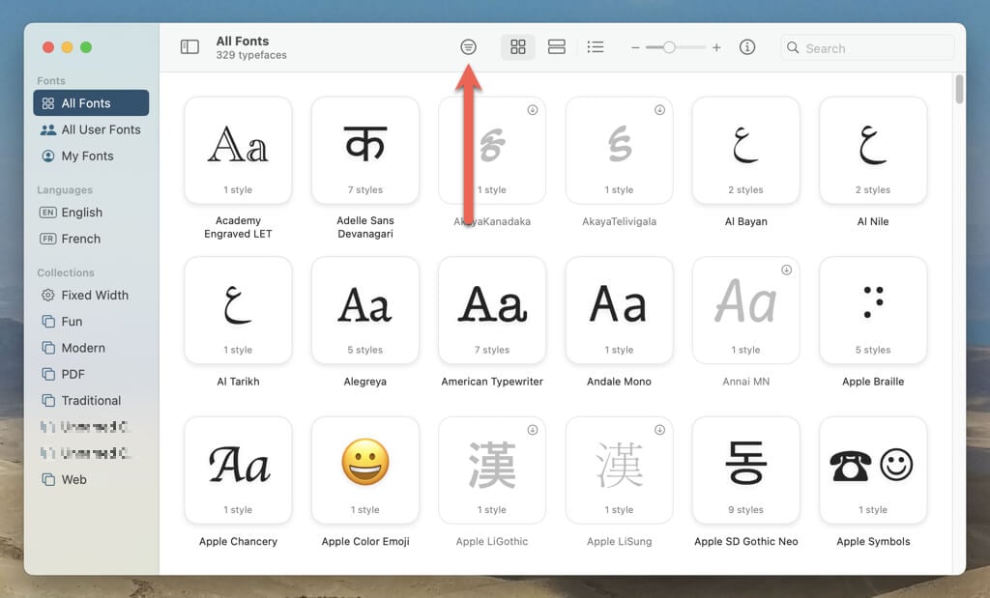
Task: Select All Fonts in sidebar
Action: tap(91, 102)
